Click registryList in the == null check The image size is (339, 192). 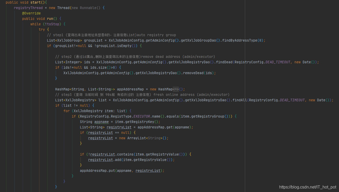pos(101,133)
